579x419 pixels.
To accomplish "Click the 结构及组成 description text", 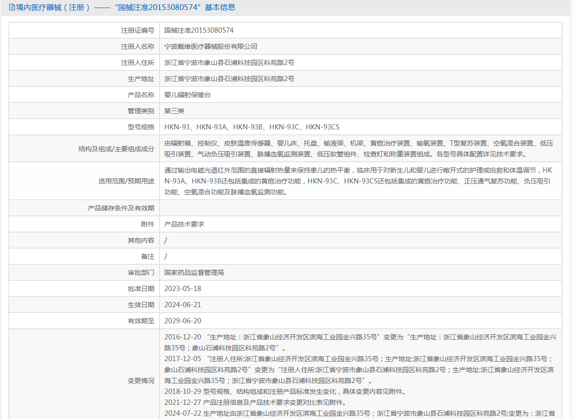I will 358,148.
